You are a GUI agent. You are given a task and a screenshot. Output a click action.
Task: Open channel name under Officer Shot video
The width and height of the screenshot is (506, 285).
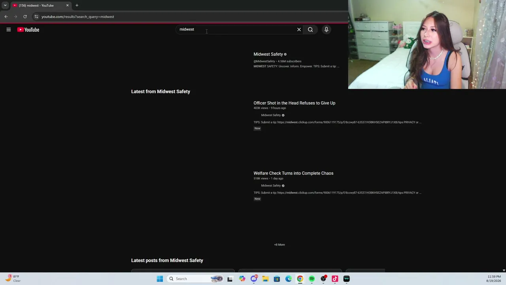pyautogui.click(x=271, y=115)
